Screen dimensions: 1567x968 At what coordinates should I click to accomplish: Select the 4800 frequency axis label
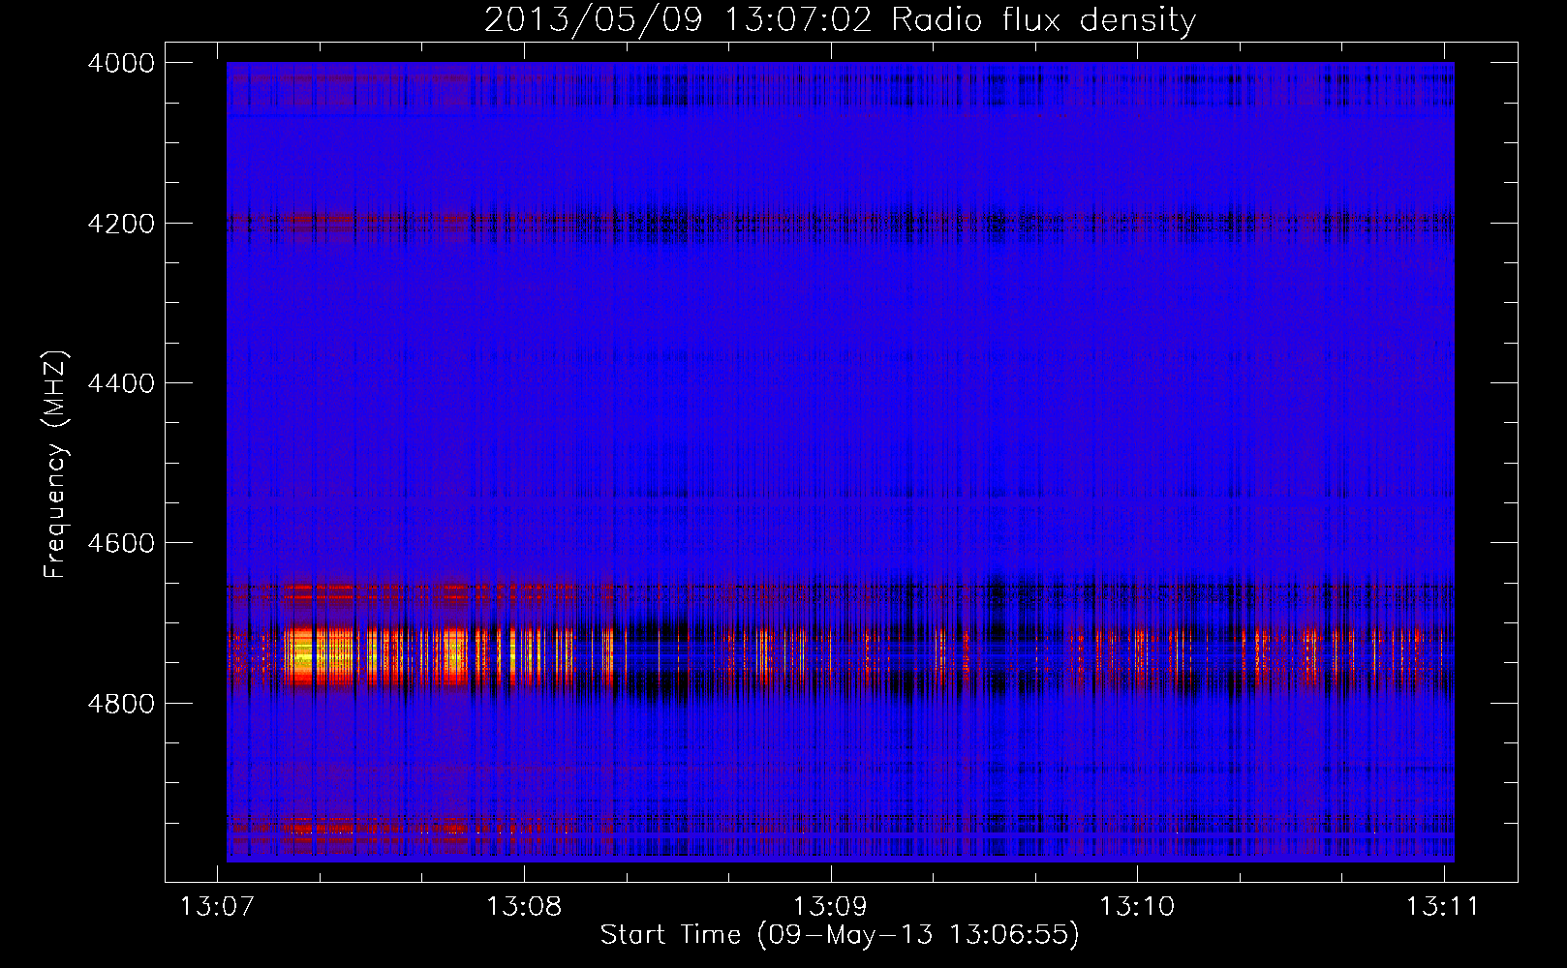(121, 703)
